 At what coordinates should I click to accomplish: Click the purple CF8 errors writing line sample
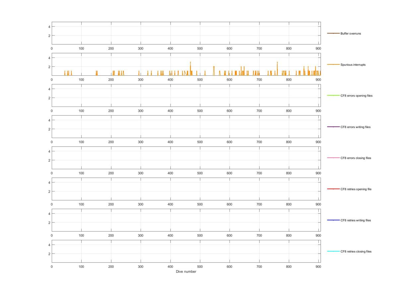(333, 127)
